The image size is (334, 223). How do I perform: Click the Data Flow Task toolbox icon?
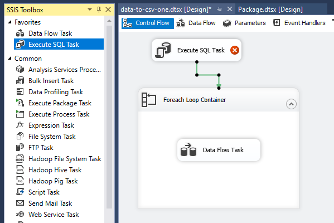point(20,33)
